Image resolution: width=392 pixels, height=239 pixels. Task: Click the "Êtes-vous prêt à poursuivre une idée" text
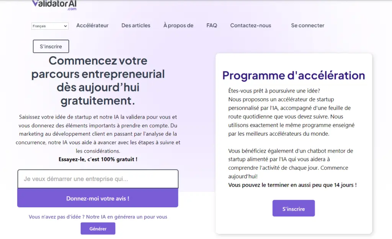tap(274, 91)
